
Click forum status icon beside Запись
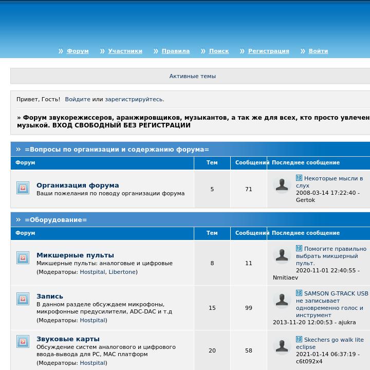click(23, 299)
